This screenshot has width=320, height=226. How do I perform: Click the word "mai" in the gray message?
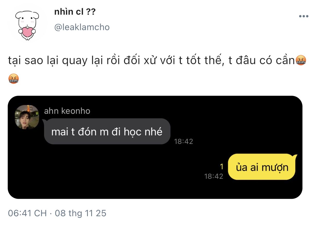59,132
